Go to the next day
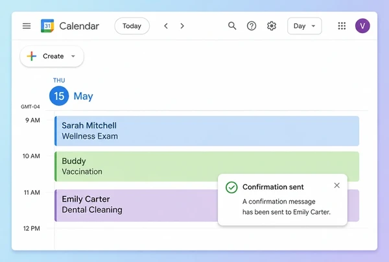The width and height of the screenshot is (389, 262). point(182,26)
